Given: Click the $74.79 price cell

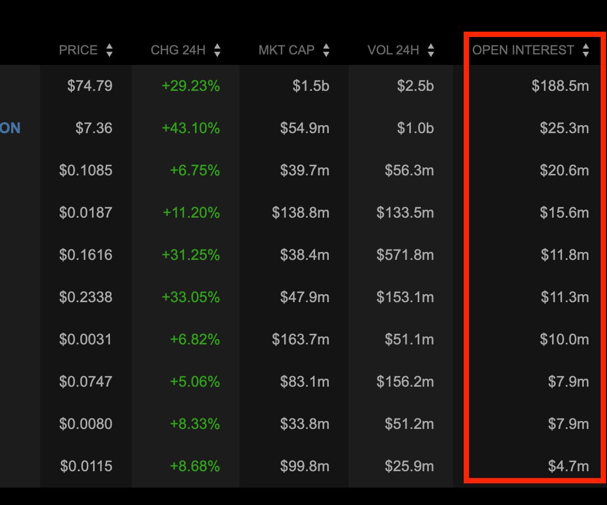Looking at the screenshot, I should coord(90,86).
